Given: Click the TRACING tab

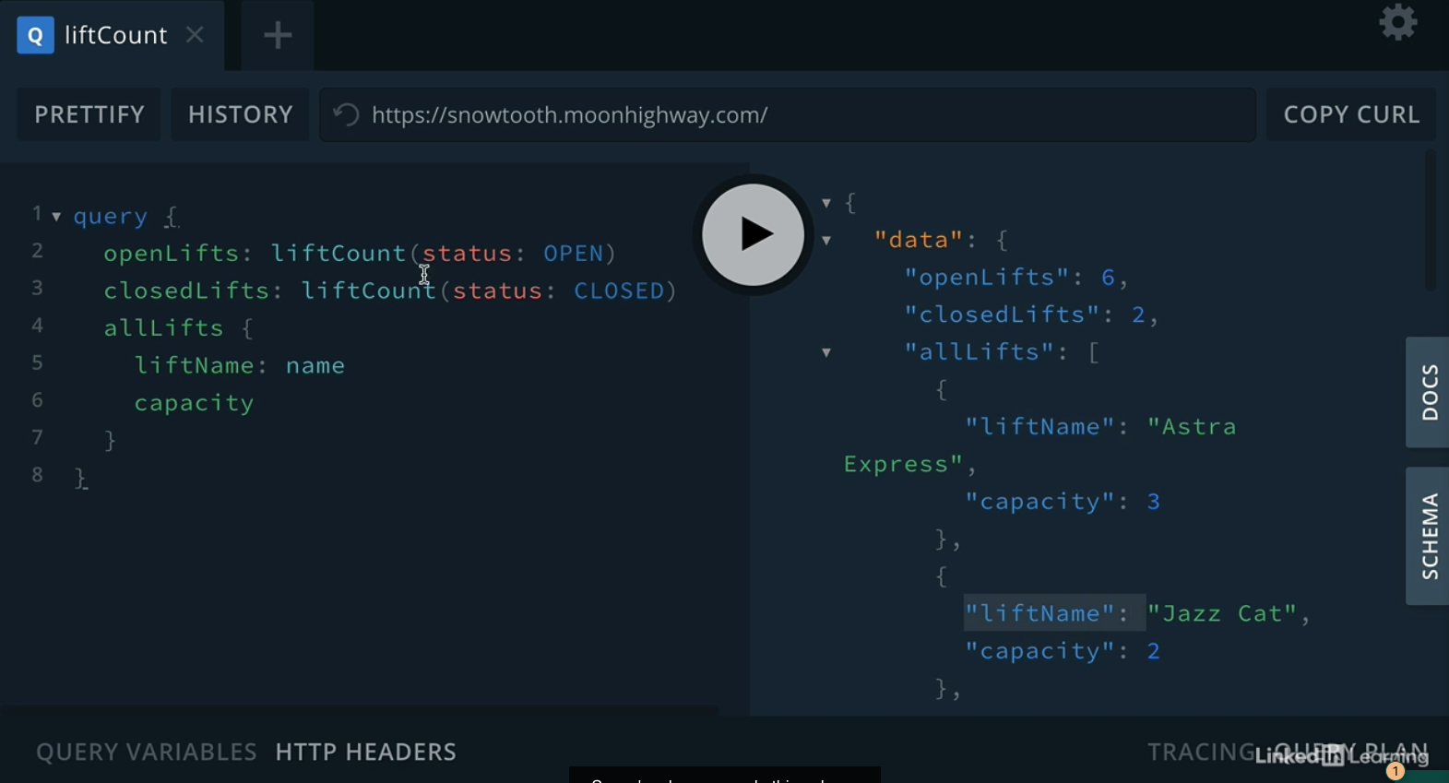Looking at the screenshot, I should coord(1200,752).
